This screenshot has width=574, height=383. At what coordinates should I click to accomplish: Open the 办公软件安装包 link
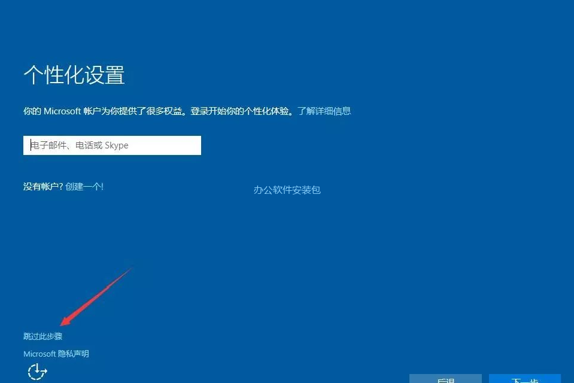coord(286,190)
